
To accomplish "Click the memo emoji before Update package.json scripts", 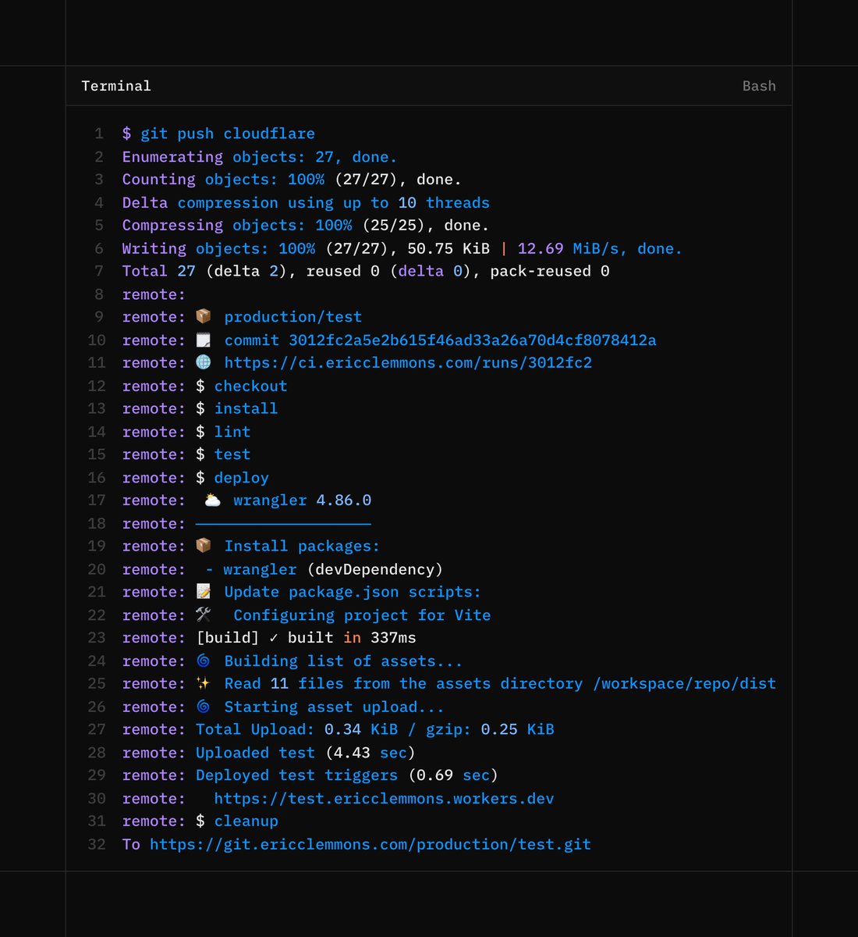I will tap(204, 593).
